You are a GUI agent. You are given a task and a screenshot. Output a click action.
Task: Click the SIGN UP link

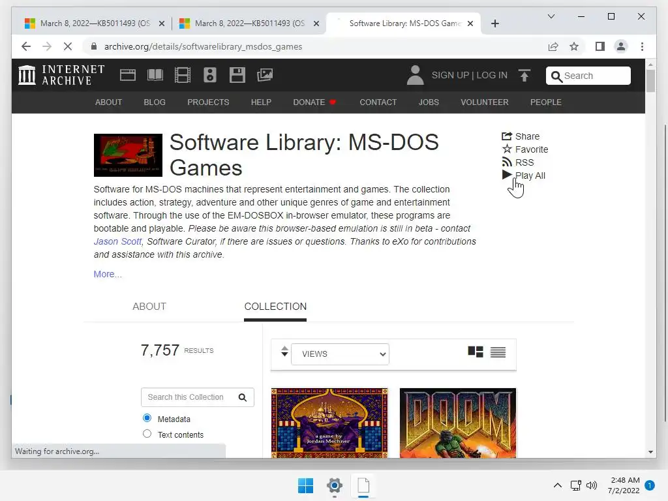(450, 75)
